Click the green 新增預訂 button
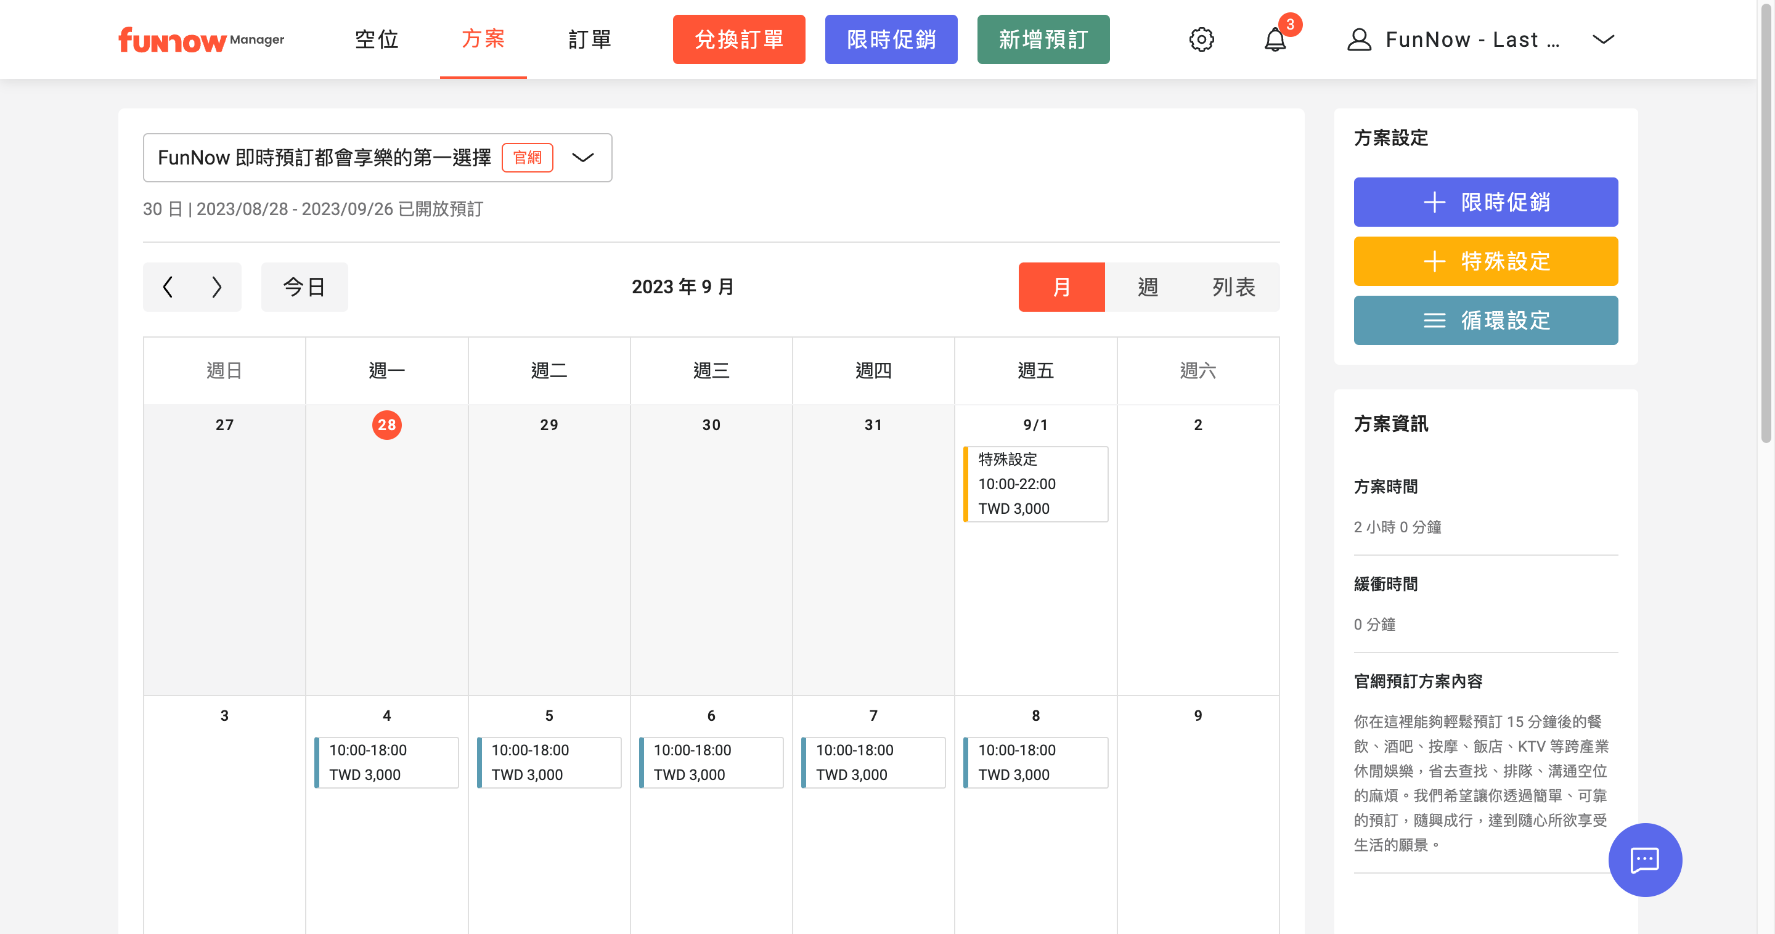Image resolution: width=1775 pixels, height=934 pixels. (x=1043, y=39)
